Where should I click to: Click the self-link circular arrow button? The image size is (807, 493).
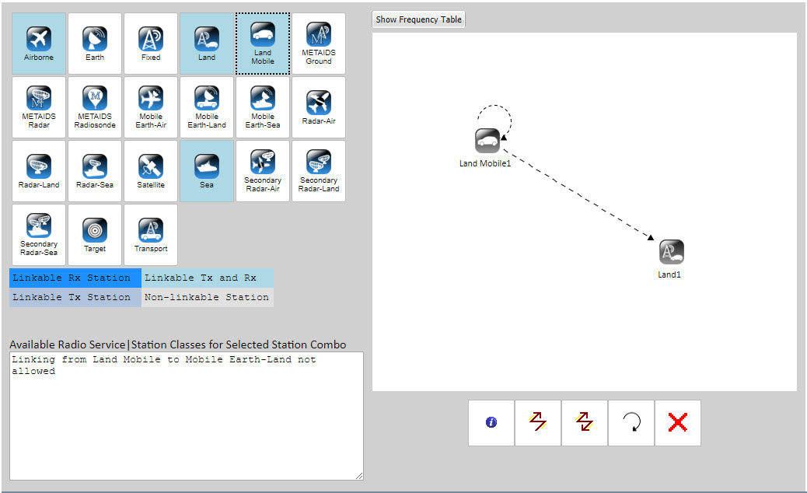click(x=631, y=422)
